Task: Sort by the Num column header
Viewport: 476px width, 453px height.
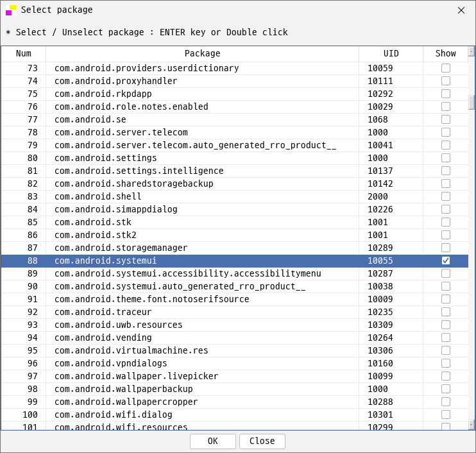Action: point(24,54)
